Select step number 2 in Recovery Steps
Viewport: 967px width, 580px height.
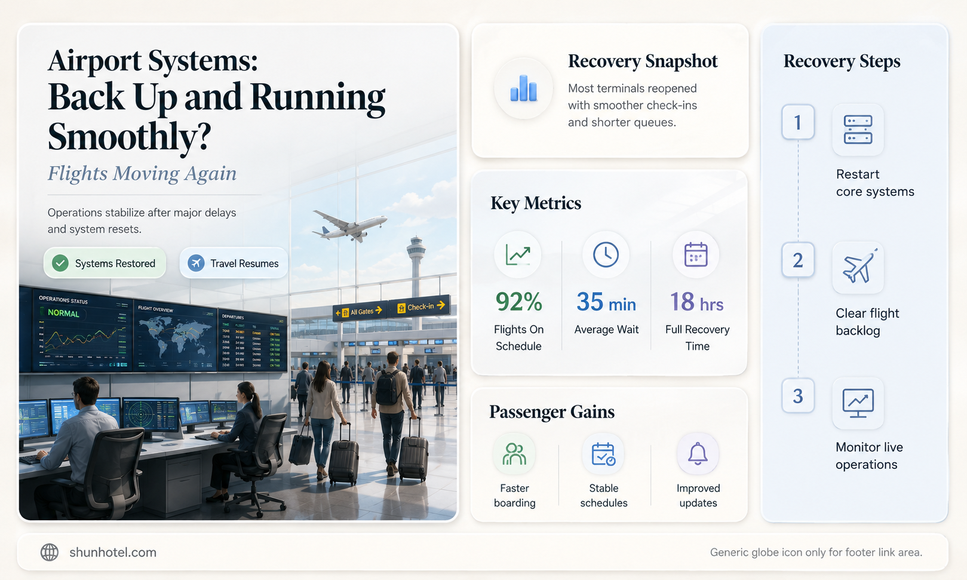click(798, 260)
